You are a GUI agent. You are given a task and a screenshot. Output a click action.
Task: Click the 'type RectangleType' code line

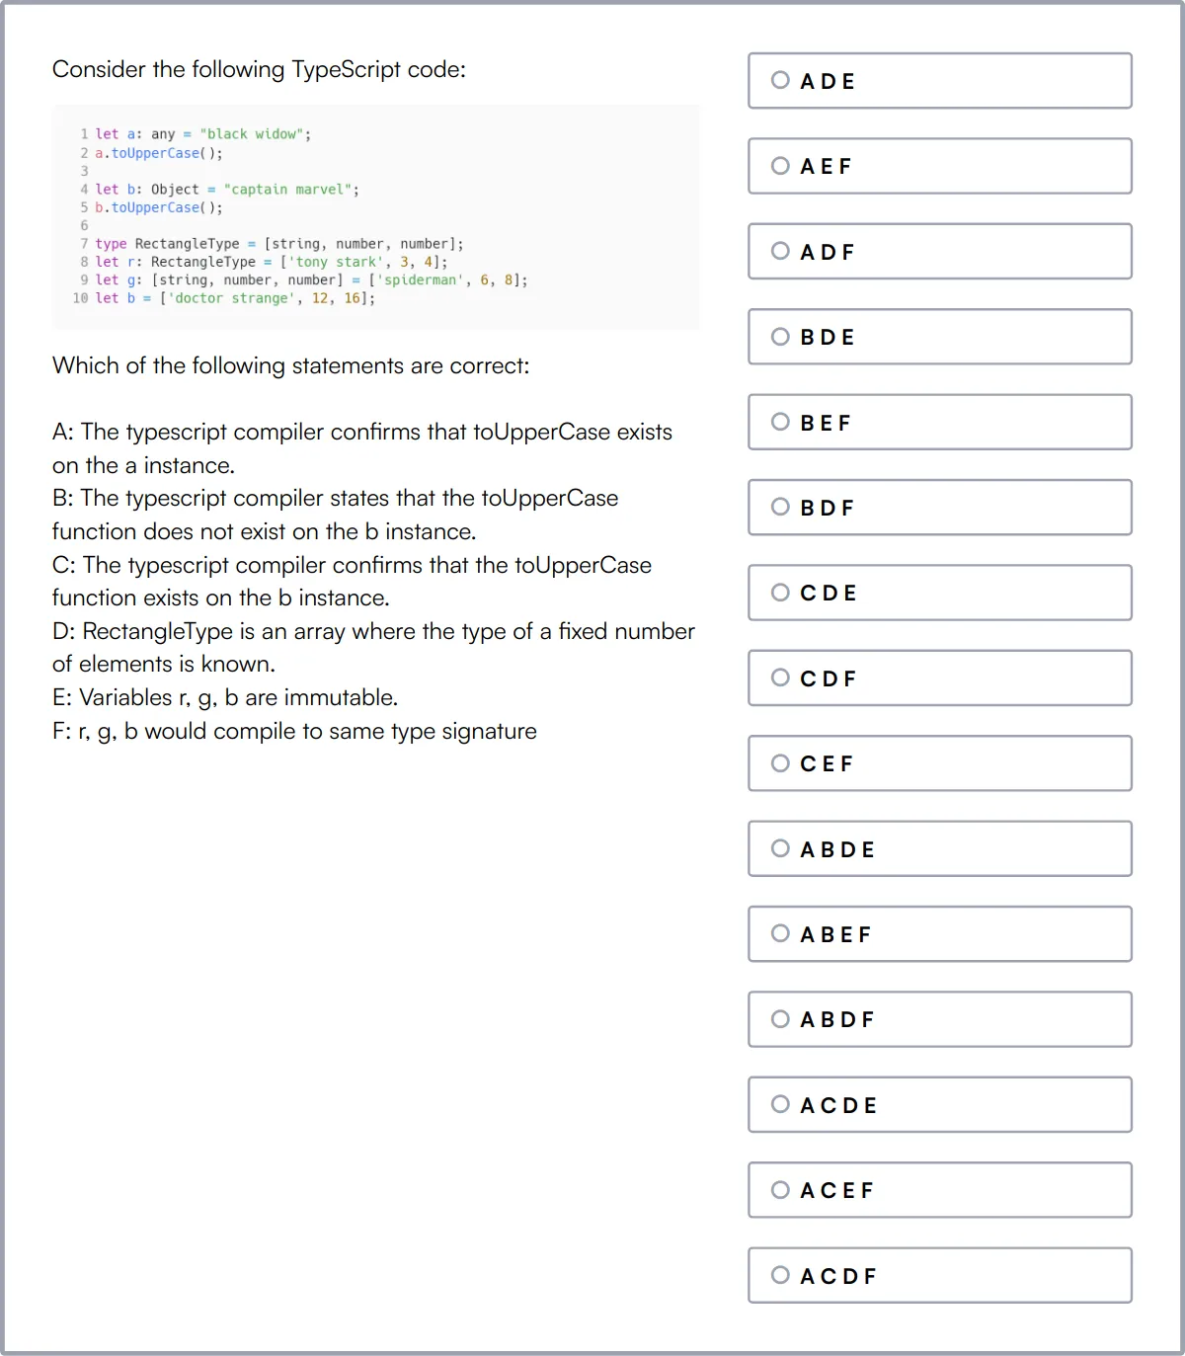(279, 244)
